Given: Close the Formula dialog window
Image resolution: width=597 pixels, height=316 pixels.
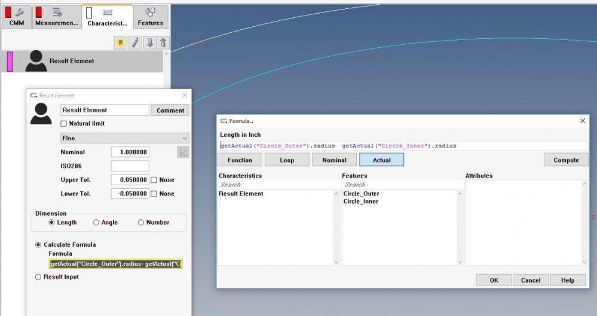Looking at the screenshot, I should click(583, 121).
